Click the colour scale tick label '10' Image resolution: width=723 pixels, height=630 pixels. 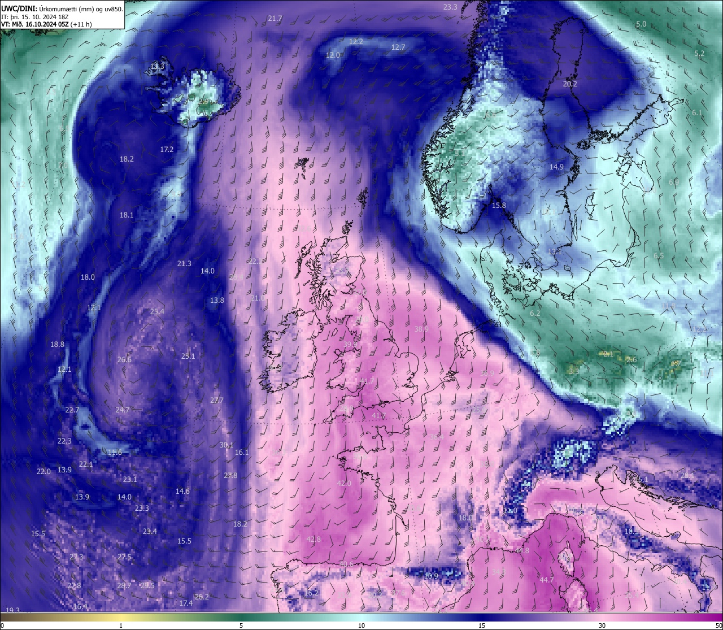[361, 625]
